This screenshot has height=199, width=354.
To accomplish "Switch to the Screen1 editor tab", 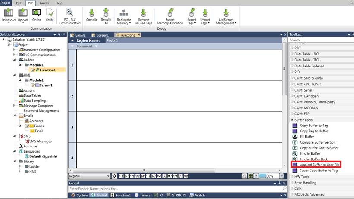I will (x=100, y=35).
